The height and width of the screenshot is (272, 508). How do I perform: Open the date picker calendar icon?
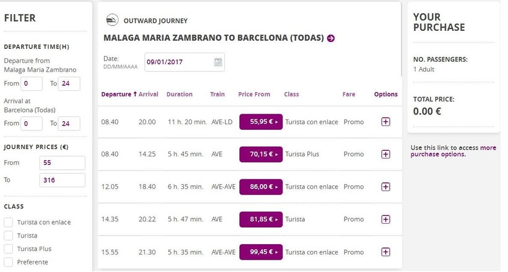217,62
